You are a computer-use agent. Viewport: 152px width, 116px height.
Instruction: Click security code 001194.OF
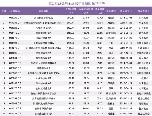pyautogui.click(x=15, y=43)
